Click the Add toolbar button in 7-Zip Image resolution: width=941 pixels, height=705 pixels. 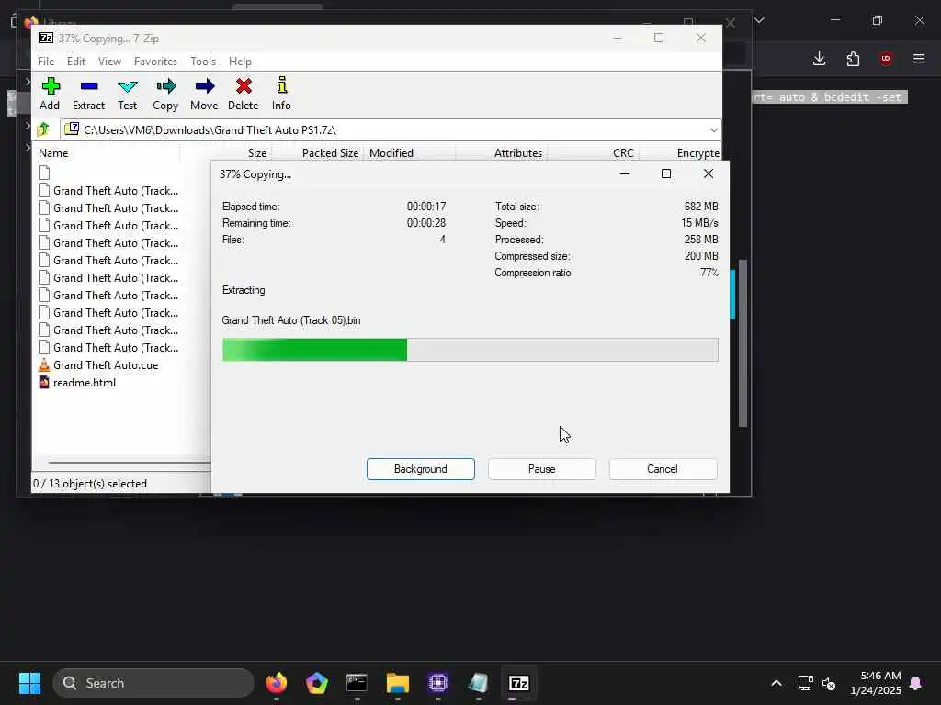pos(50,94)
